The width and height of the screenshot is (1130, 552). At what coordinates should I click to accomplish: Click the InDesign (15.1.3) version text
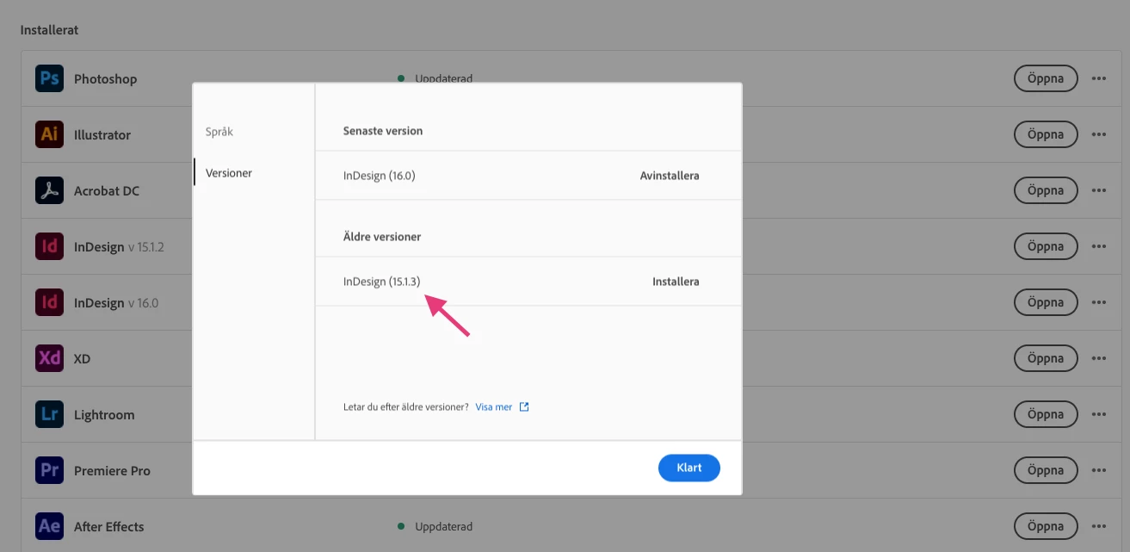coord(382,282)
